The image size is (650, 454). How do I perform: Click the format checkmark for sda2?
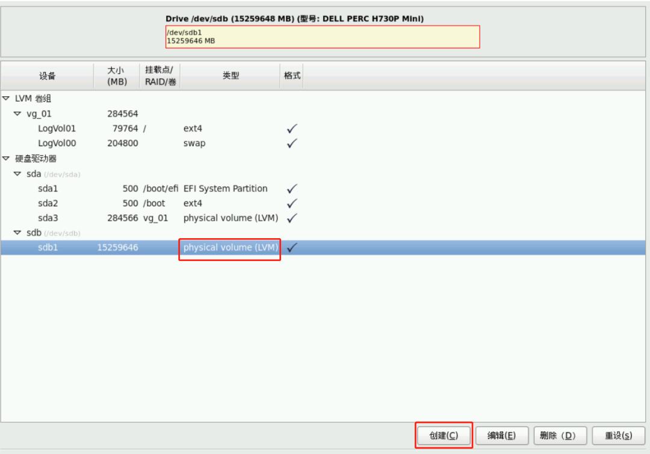292,203
